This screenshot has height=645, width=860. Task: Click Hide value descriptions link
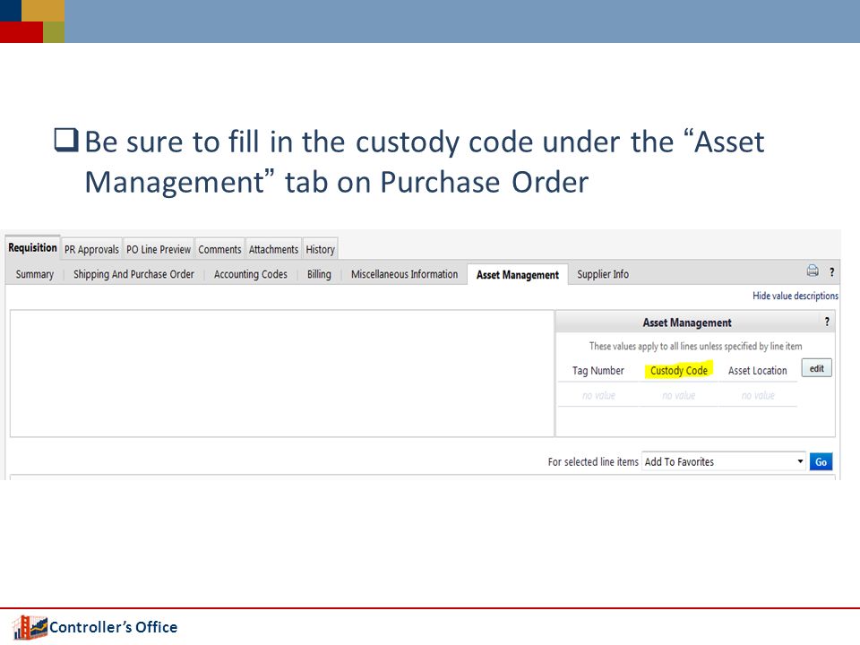795,296
